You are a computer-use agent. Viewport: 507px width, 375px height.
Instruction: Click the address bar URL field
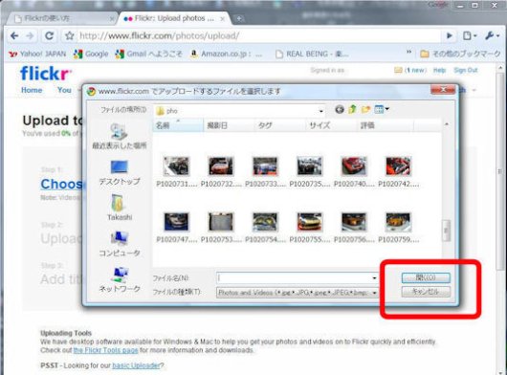pyautogui.click(x=258, y=35)
